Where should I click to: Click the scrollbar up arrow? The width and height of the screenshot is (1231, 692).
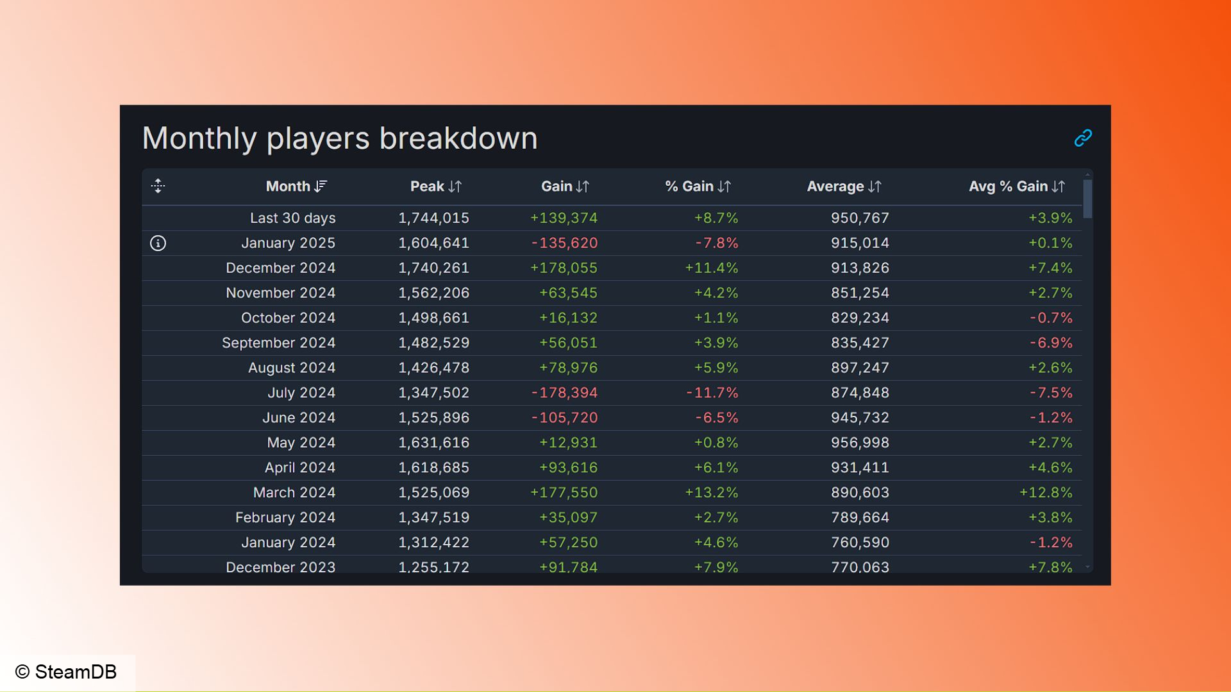pos(1087,174)
